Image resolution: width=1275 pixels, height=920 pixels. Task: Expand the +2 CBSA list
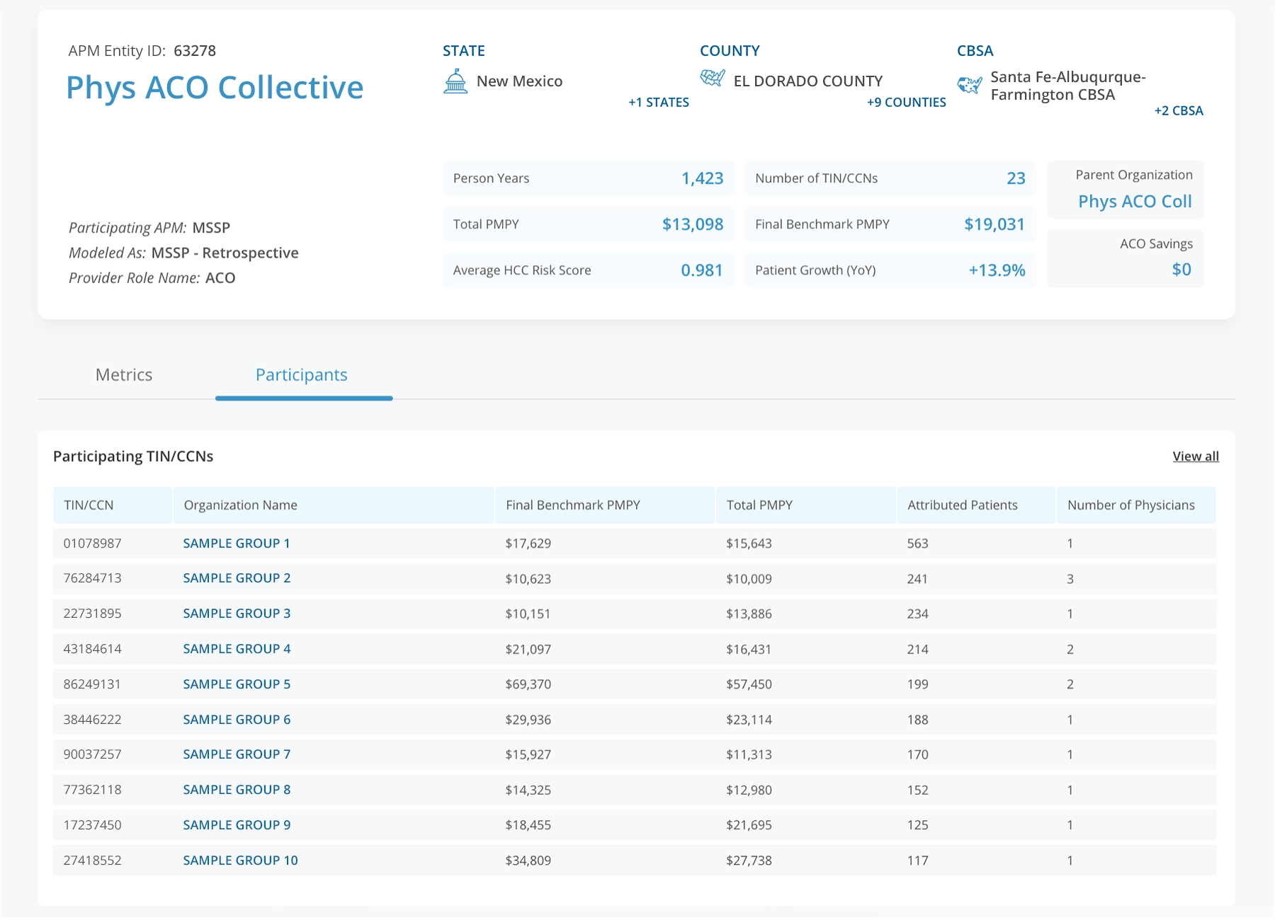(1179, 110)
